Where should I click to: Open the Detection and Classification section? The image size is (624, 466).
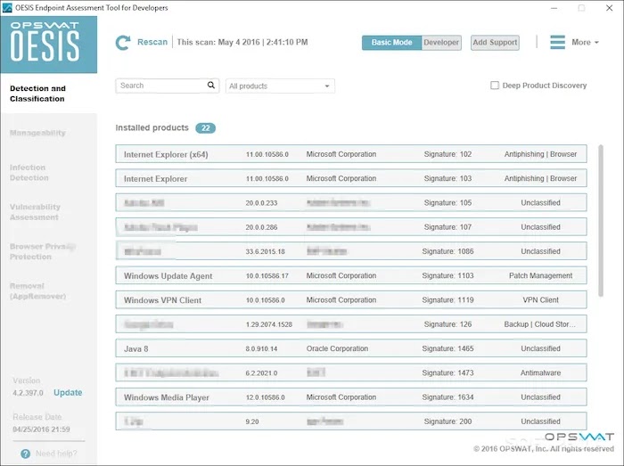(37, 94)
